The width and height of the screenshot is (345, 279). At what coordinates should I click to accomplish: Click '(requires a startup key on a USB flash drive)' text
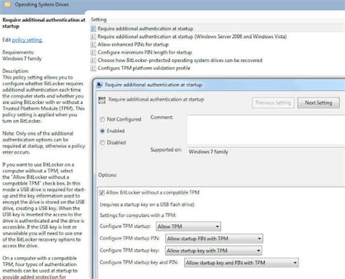147,205
